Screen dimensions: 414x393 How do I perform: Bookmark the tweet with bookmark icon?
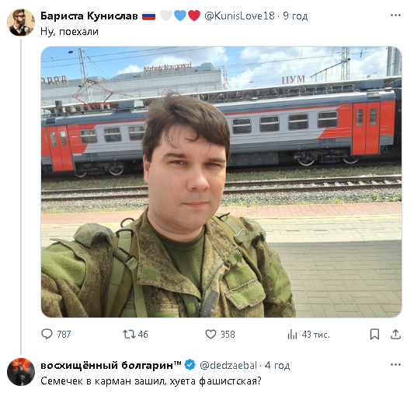coord(374,334)
